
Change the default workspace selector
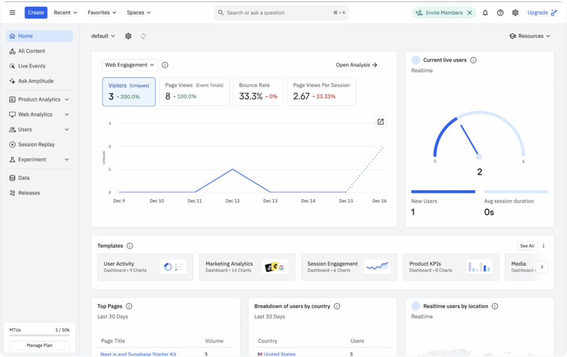(x=103, y=35)
